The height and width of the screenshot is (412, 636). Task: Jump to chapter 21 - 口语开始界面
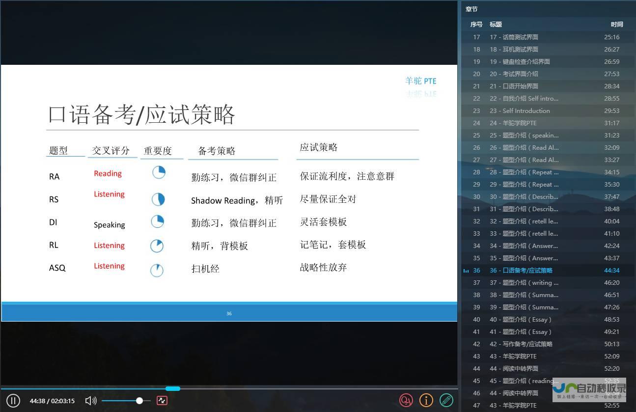click(548, 86)
